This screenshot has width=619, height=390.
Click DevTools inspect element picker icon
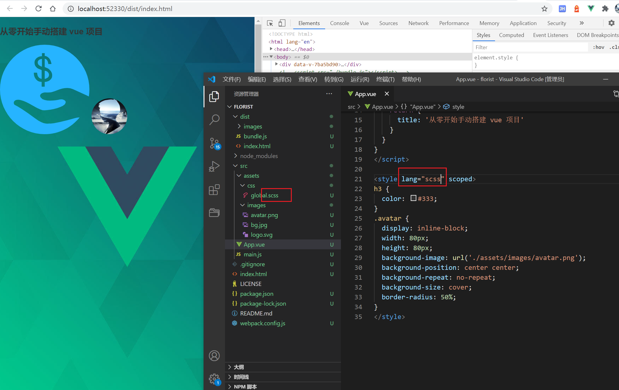(x=270, y=23)
